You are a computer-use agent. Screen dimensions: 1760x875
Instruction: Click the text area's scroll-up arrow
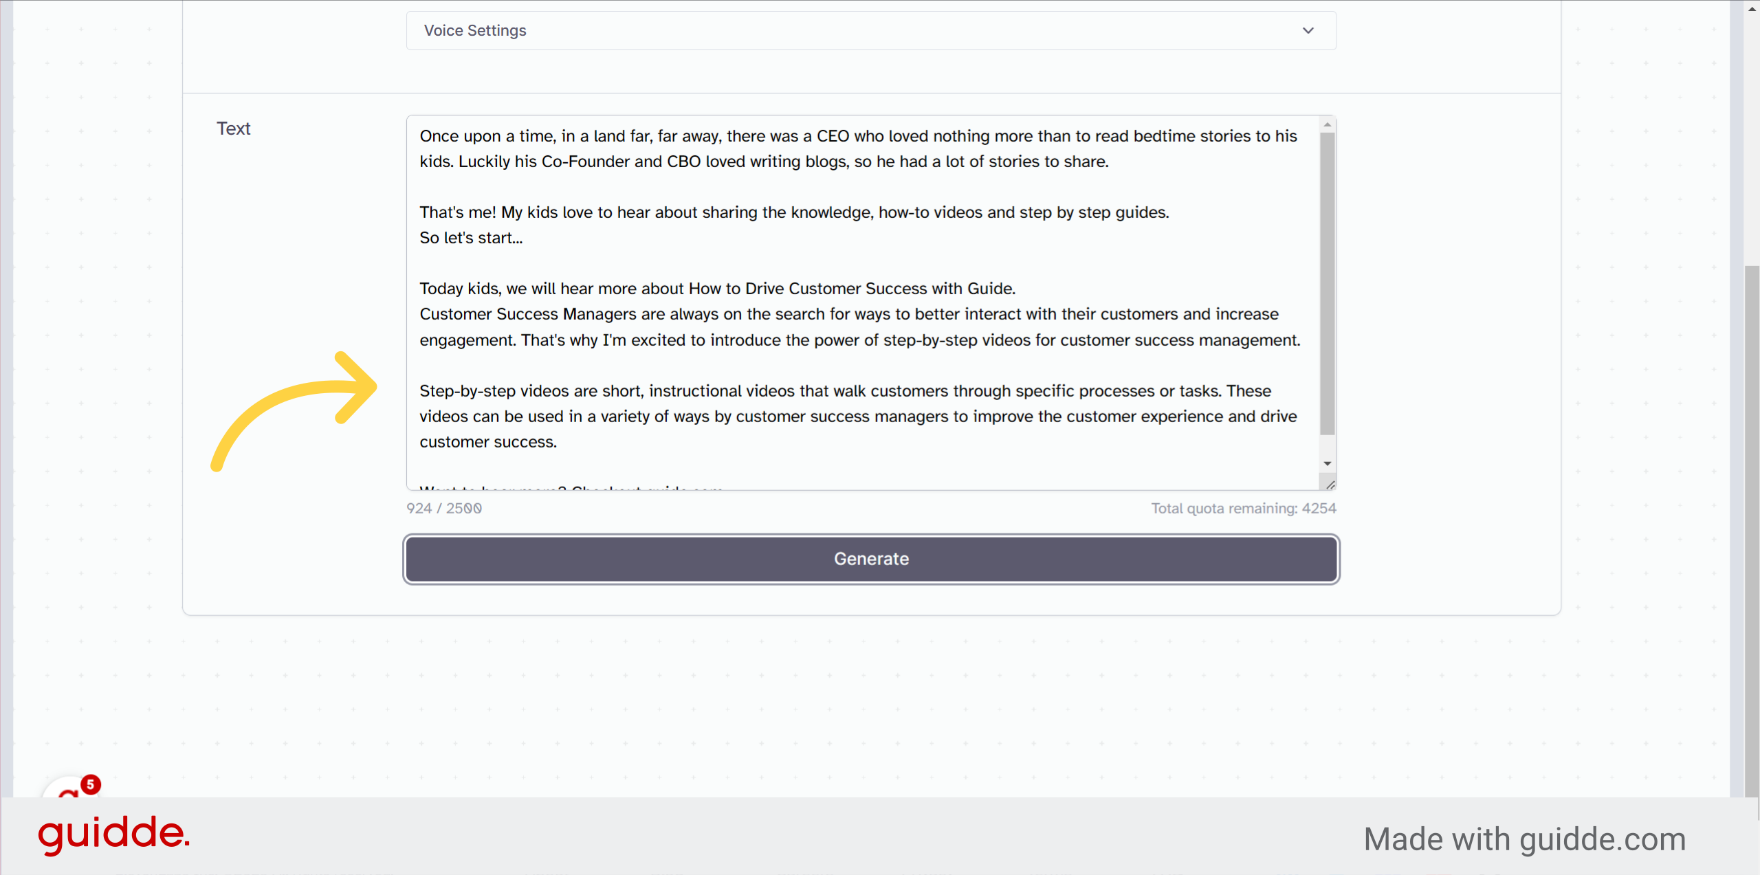(1327, 124)
